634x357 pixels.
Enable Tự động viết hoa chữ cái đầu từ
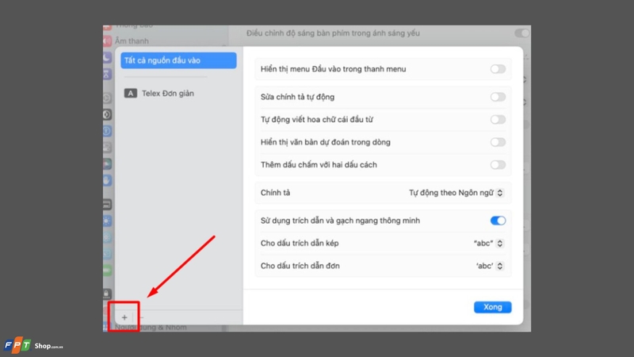tap(498, 120)
